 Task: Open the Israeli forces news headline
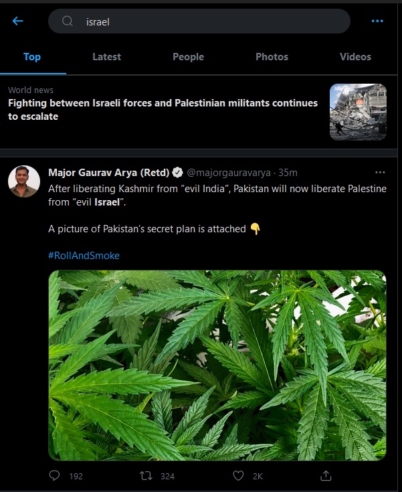coord(163,110)
